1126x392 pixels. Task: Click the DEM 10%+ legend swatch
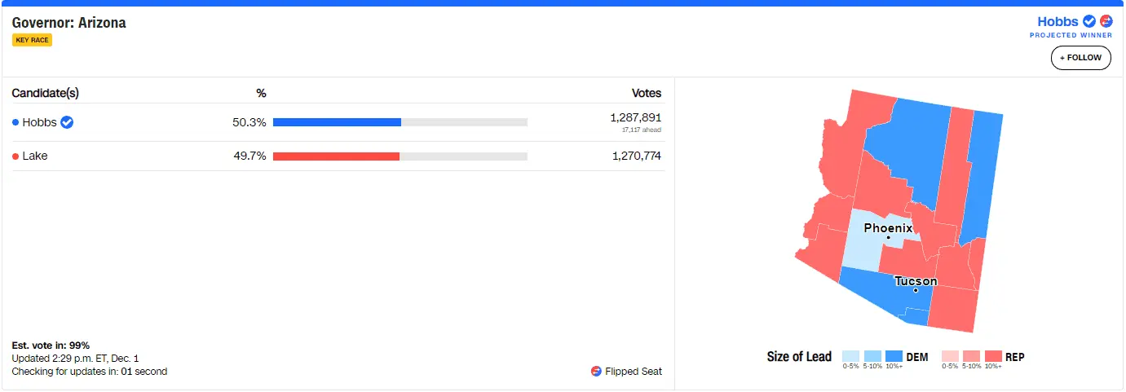[x=894, y=356]
